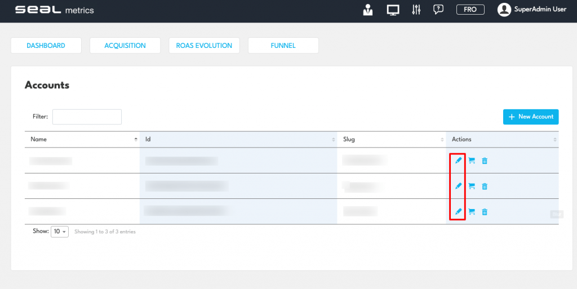
Task: Click the New Account button
Action: click(x=530, y=117)
